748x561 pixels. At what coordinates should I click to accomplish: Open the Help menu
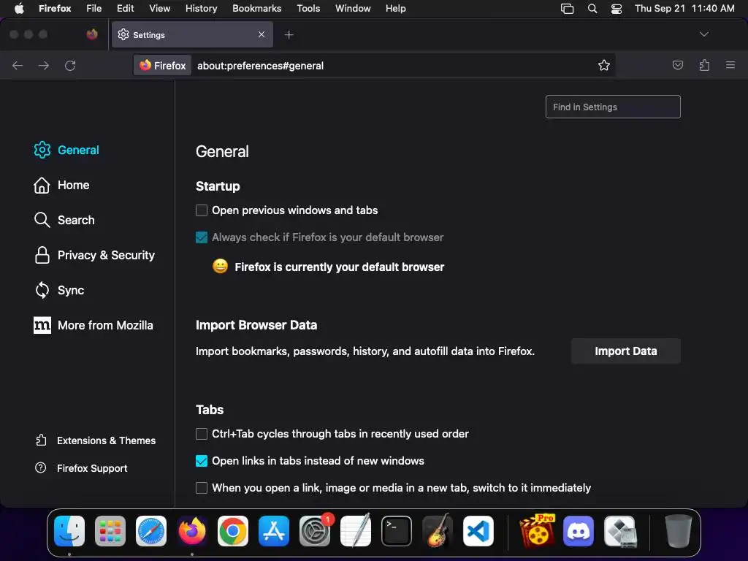pyautogui.click(x=395, y=8)
